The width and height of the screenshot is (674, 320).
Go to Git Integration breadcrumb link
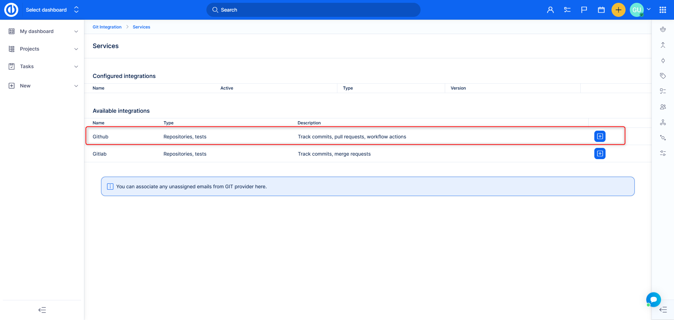pos(107,27)
